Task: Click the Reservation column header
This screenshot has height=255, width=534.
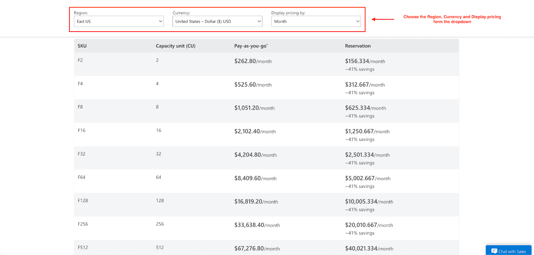Action: coord(358,46)
